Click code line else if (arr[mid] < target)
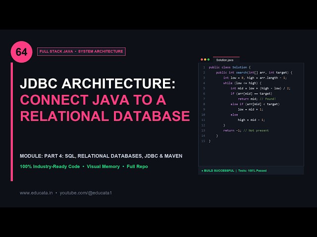 click(x=255, y=104)
